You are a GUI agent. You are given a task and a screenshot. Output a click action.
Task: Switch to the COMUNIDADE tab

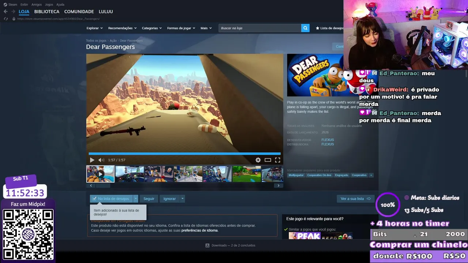(x=79, y=12)
